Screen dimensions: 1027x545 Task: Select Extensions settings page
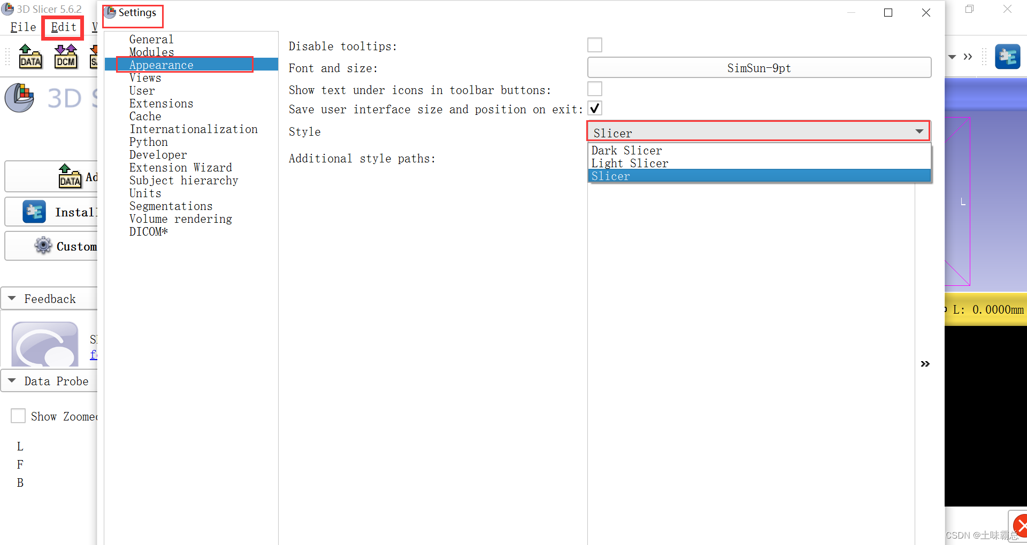(161, 103)
